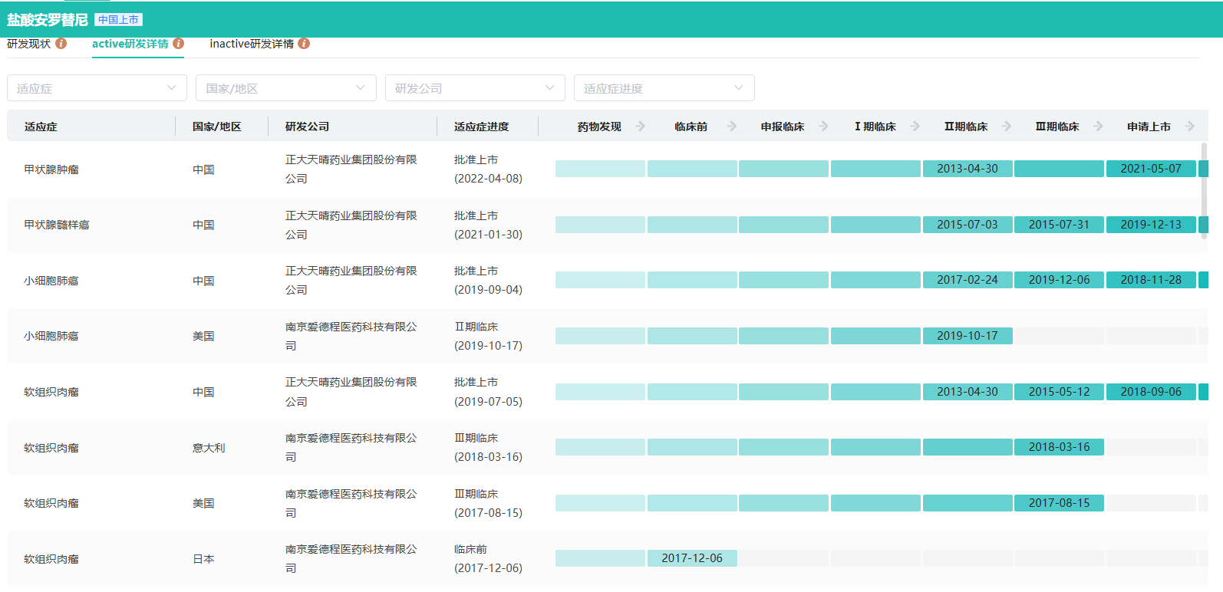1223x592 pixels.
Task: Open the 适应症 filter dropdown
Action: (97, 88)
